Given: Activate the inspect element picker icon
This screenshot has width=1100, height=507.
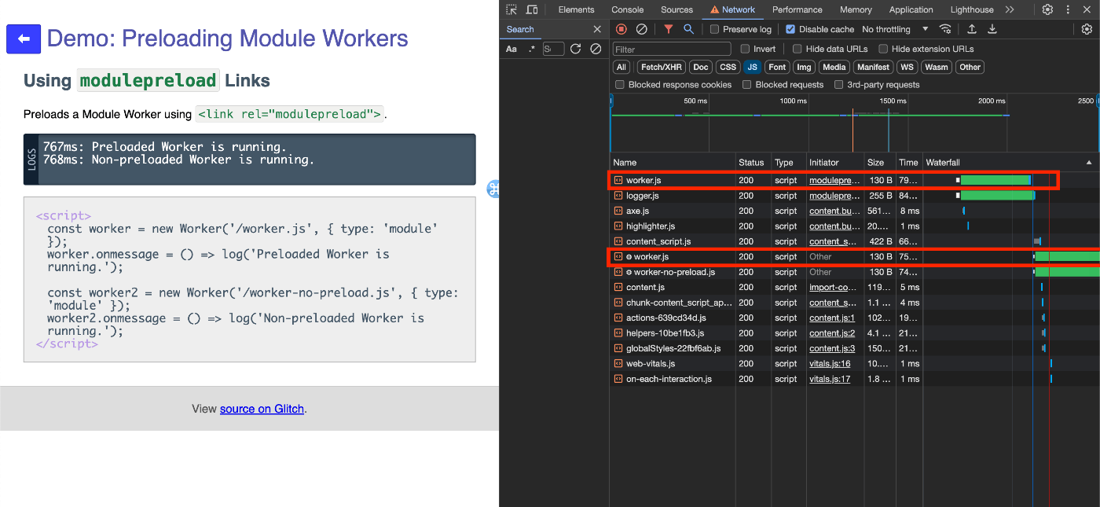Looking at the screenshot, I should [x=511, y=9].
